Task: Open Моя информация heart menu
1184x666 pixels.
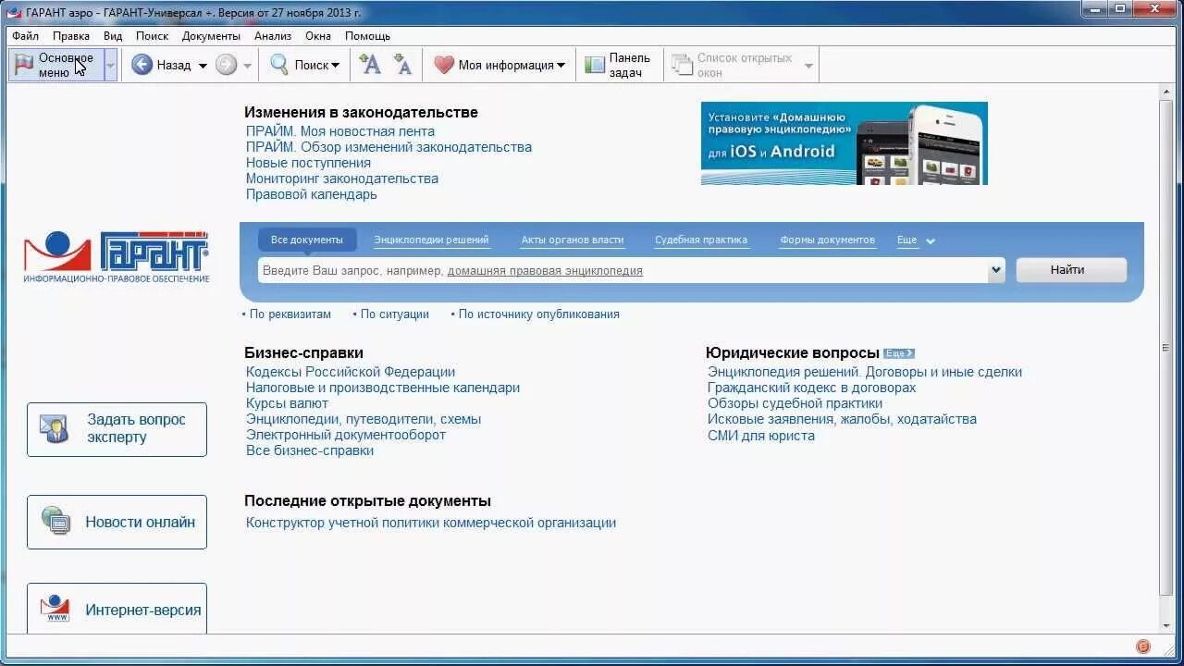Action: coord(499,65)
